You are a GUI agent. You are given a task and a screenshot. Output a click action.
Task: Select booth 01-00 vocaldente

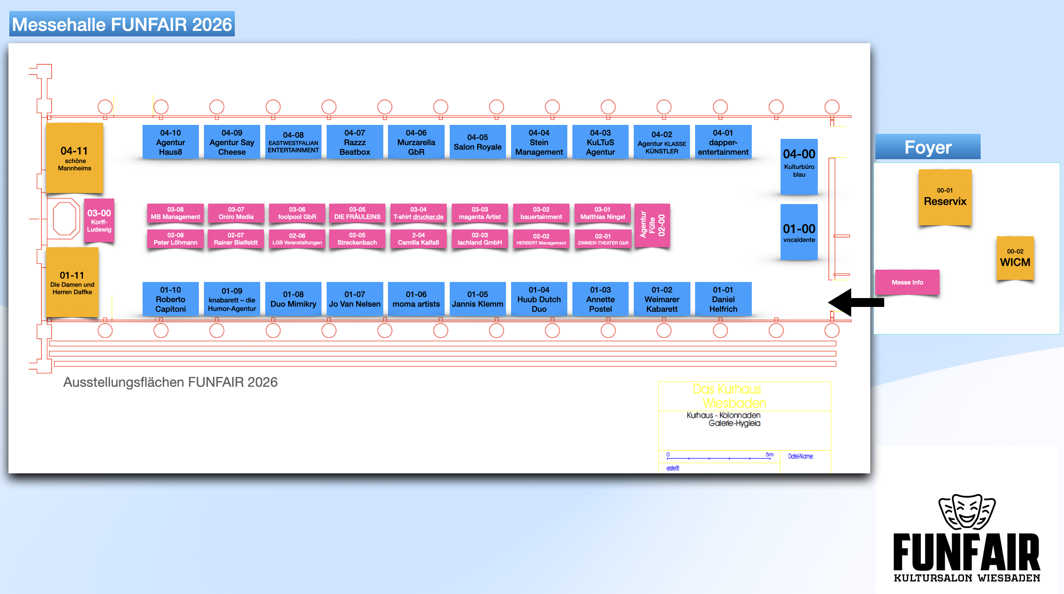click(799, 232)
